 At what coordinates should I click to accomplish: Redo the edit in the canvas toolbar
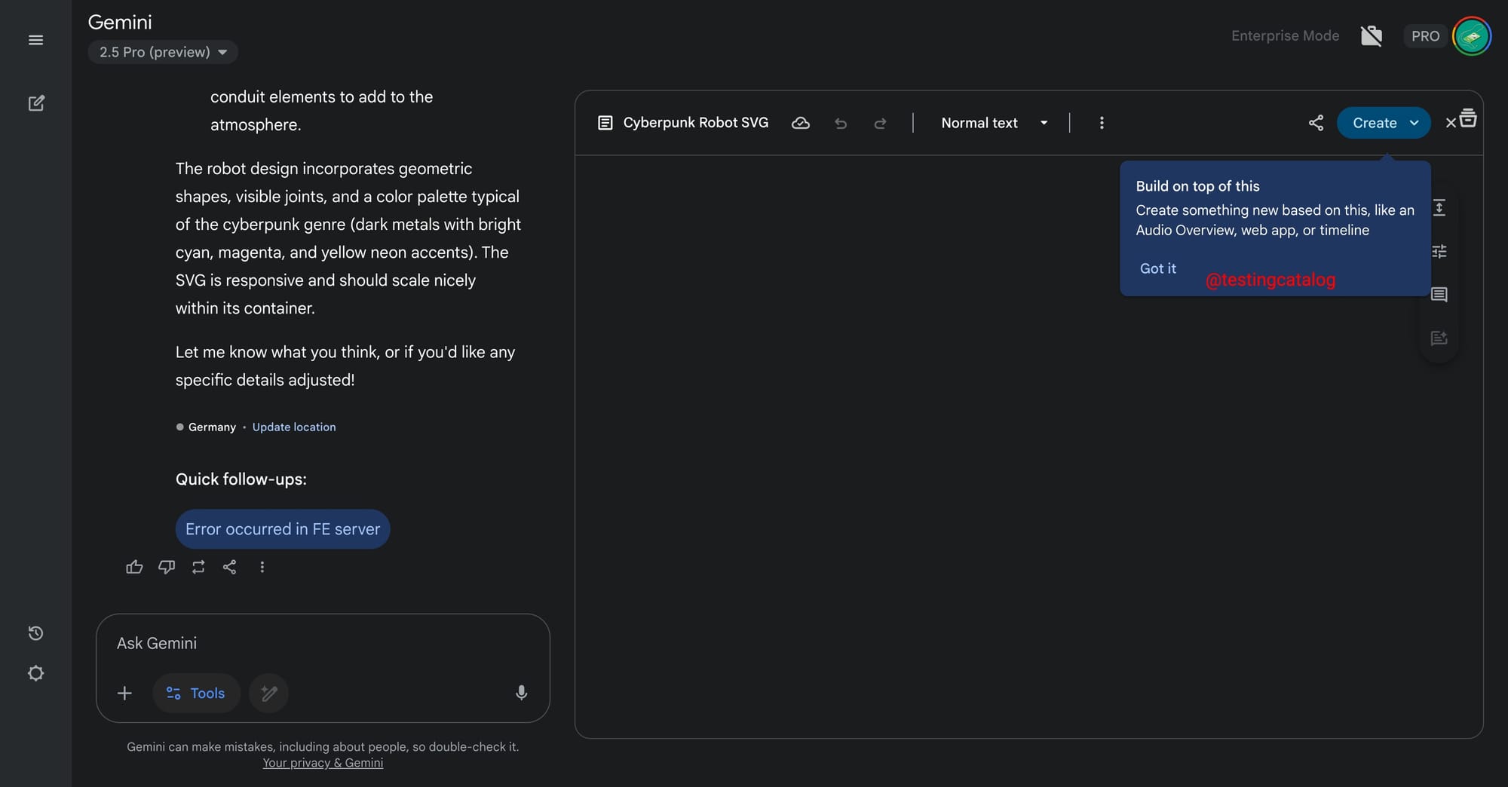pos(880,123)
